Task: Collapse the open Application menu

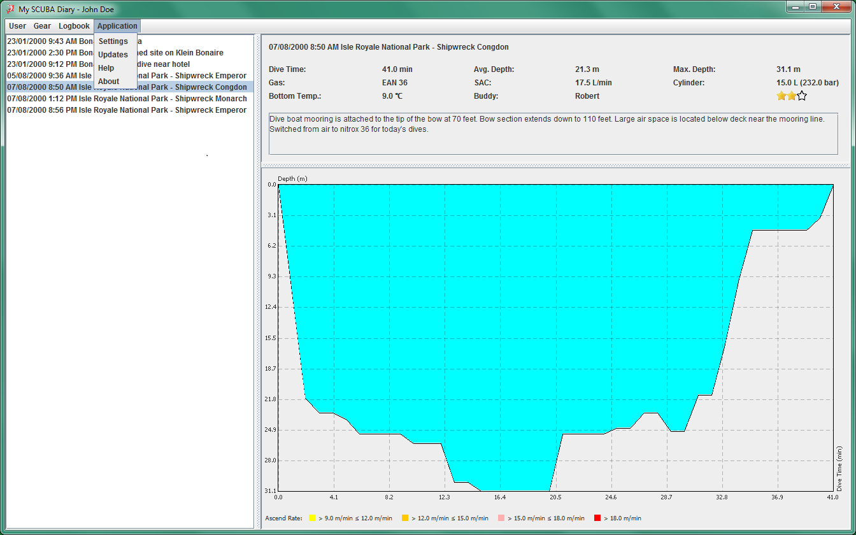Action: point(117,26)
